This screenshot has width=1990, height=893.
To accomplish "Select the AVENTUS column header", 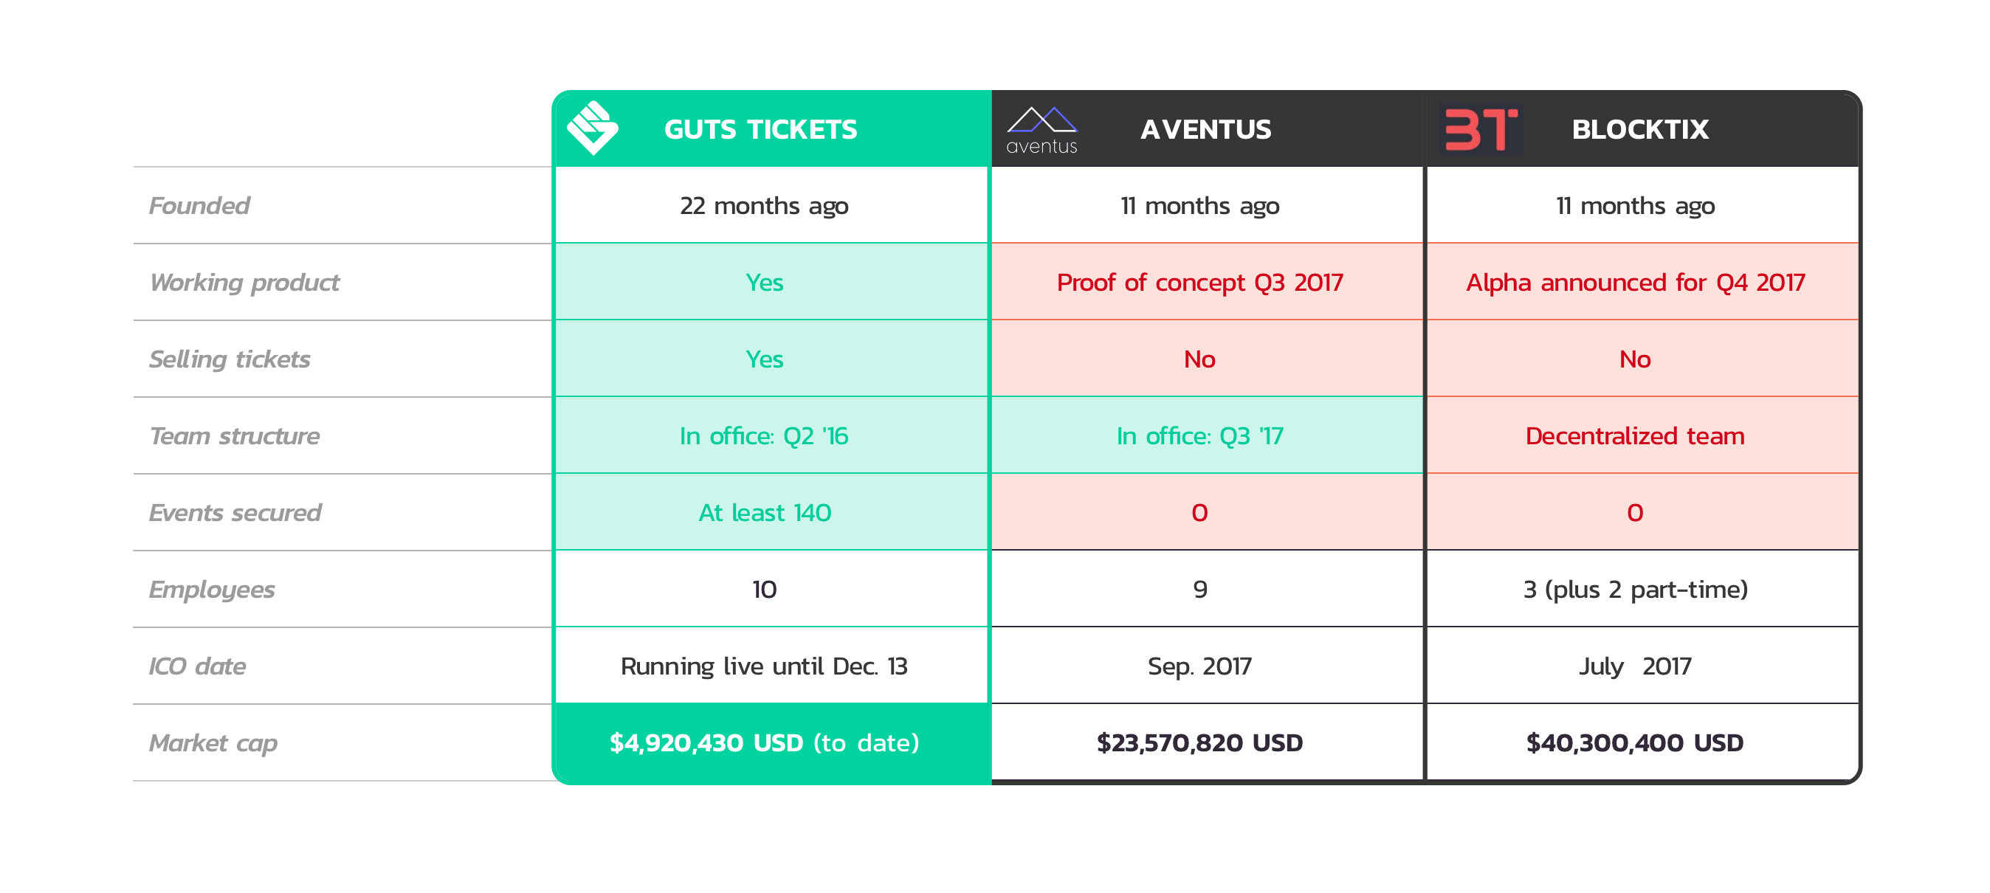I will coord(1205,129).
